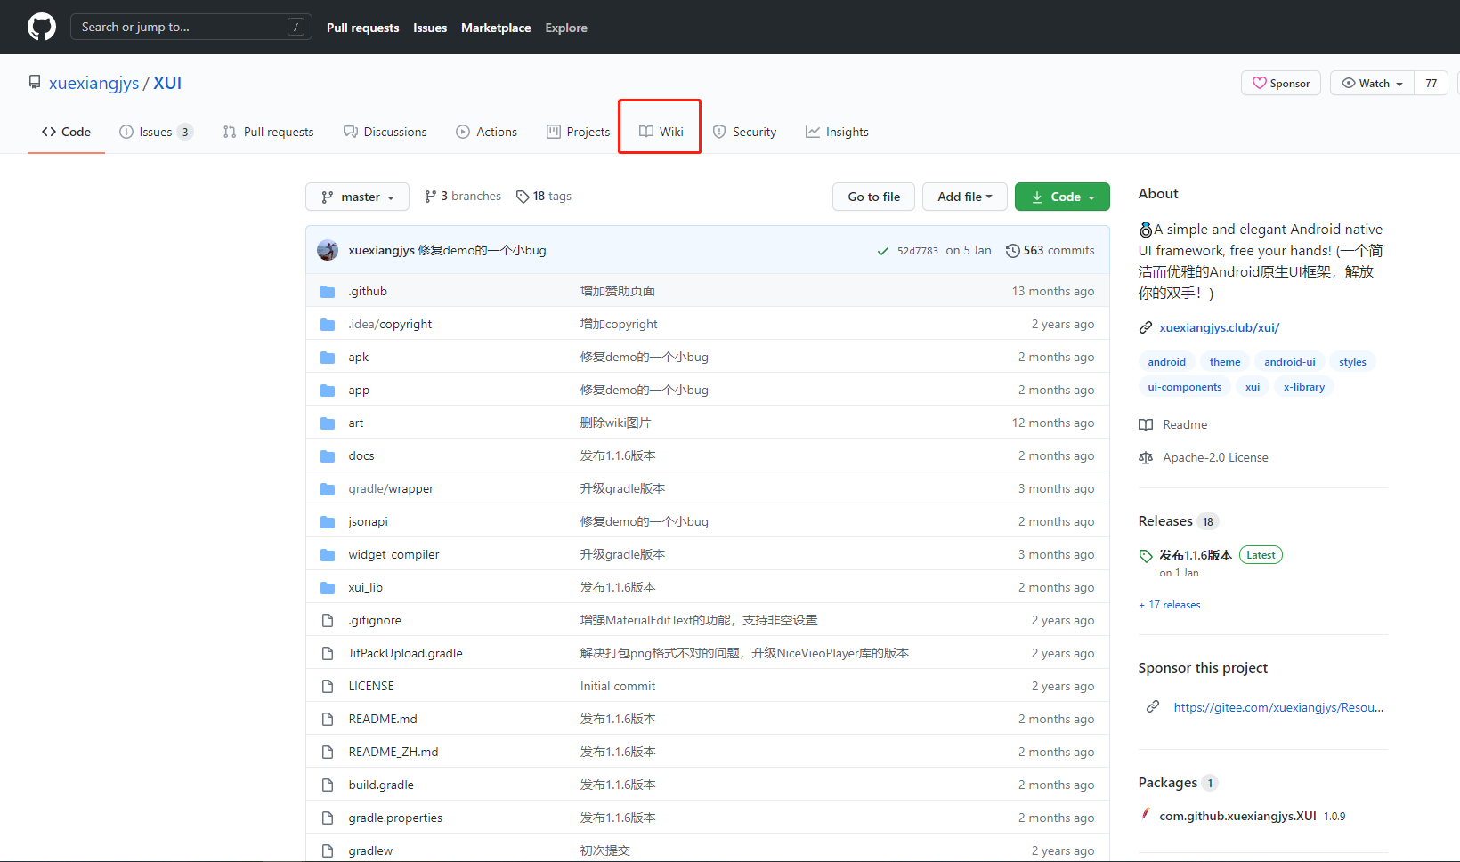
Task: Click the GitHub logo in the header
Action: point(41,26)
